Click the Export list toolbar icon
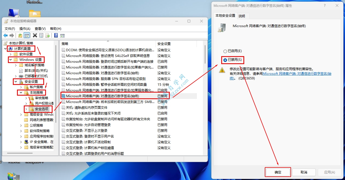This screenshot has width=345, height=180. click(47, 35)
